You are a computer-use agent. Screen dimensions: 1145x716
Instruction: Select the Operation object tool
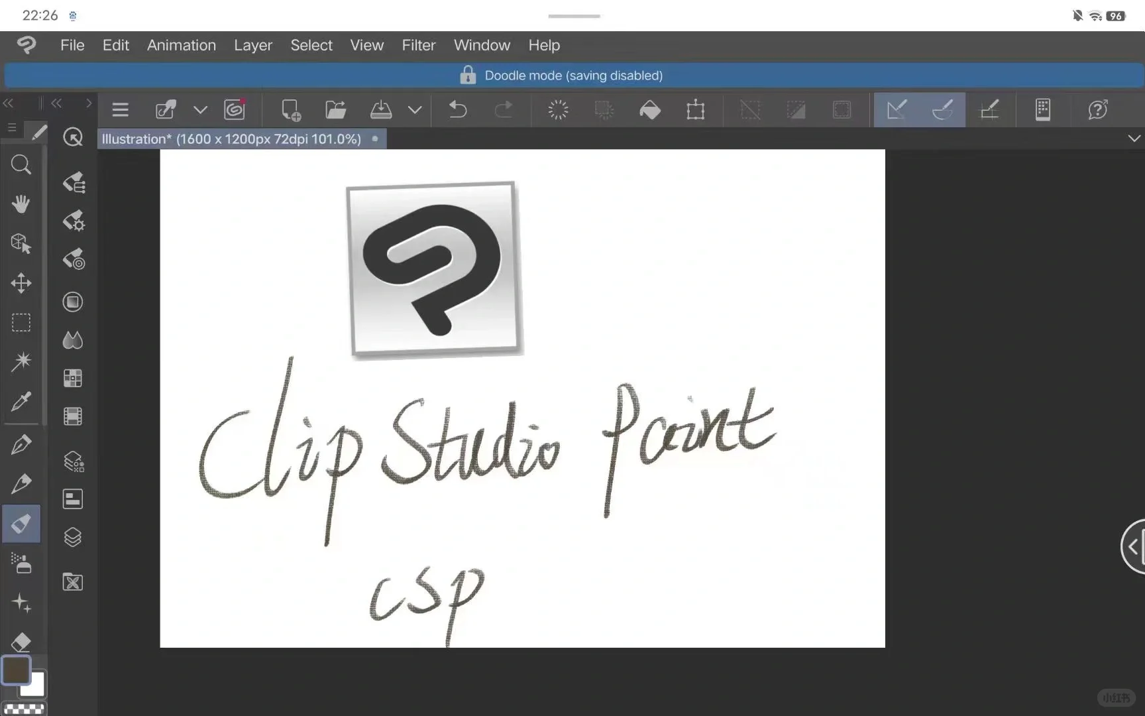(21, 243)
